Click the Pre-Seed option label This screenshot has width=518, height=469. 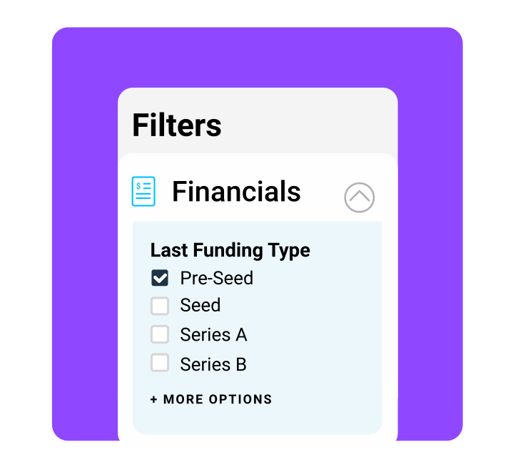coord(216,278)
